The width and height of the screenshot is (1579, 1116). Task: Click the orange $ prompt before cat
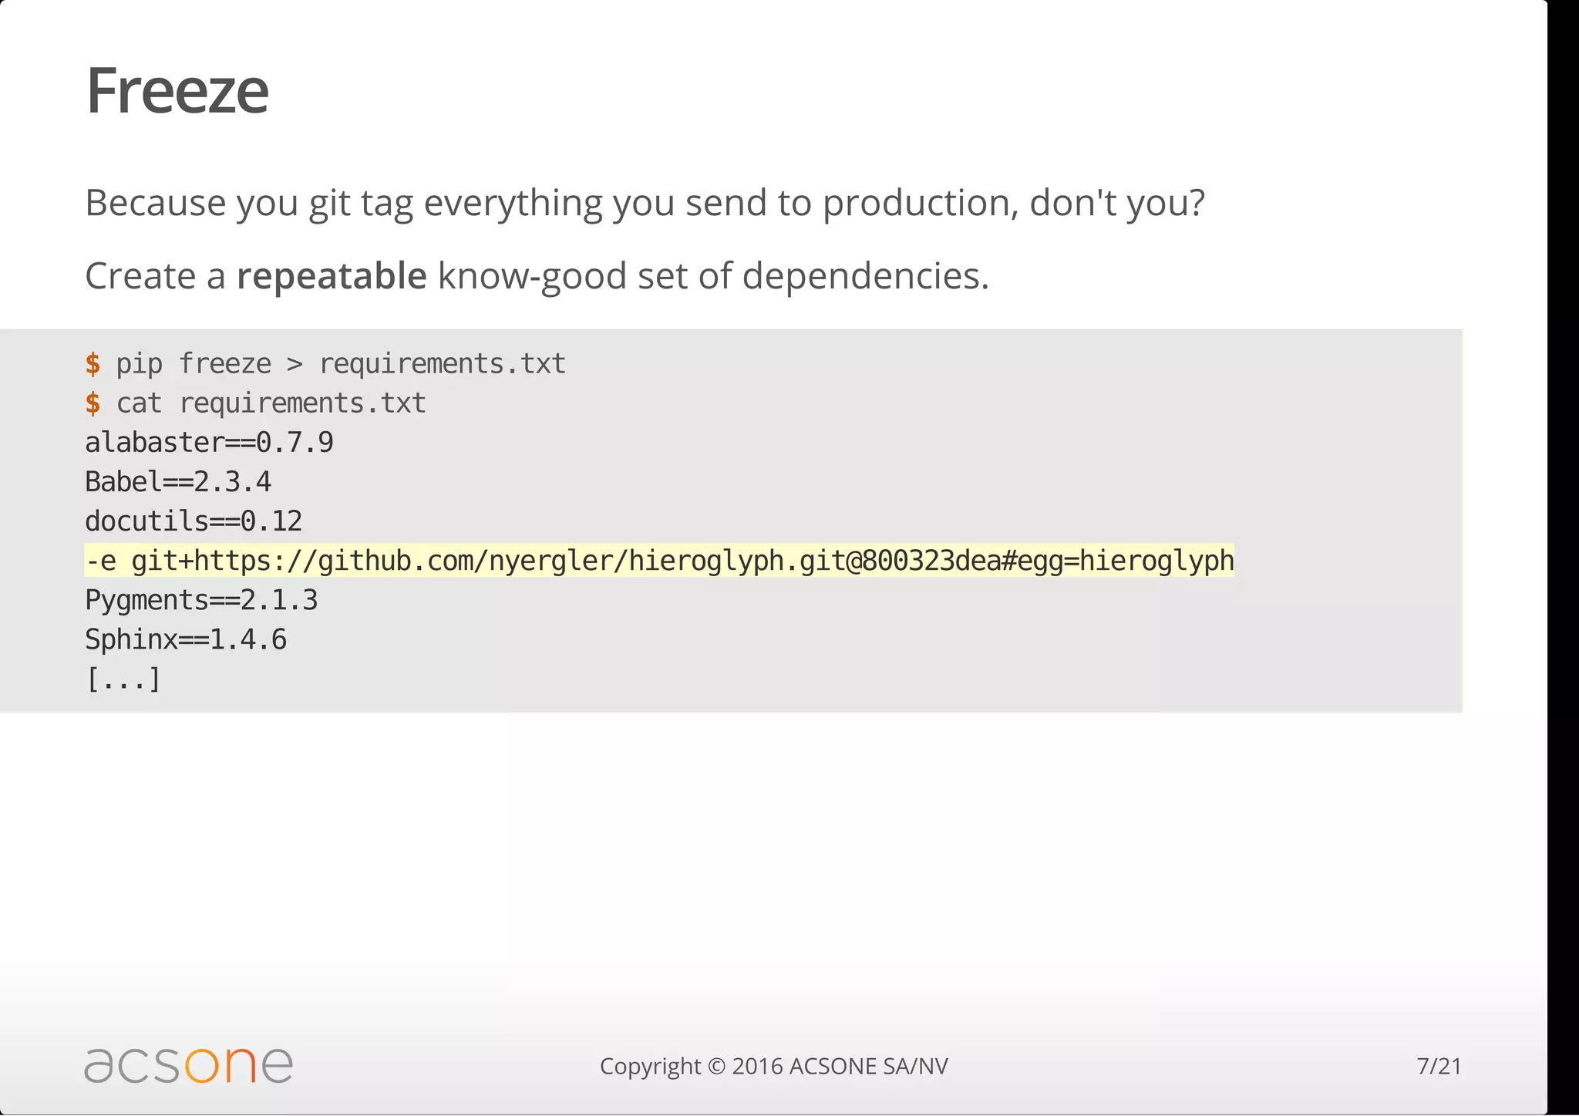coord(93,403)
